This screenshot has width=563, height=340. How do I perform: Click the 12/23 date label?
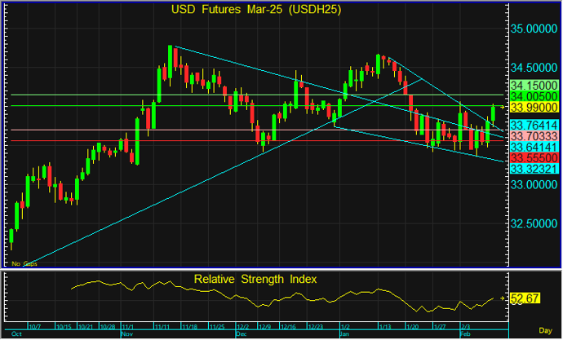[315, 327]
